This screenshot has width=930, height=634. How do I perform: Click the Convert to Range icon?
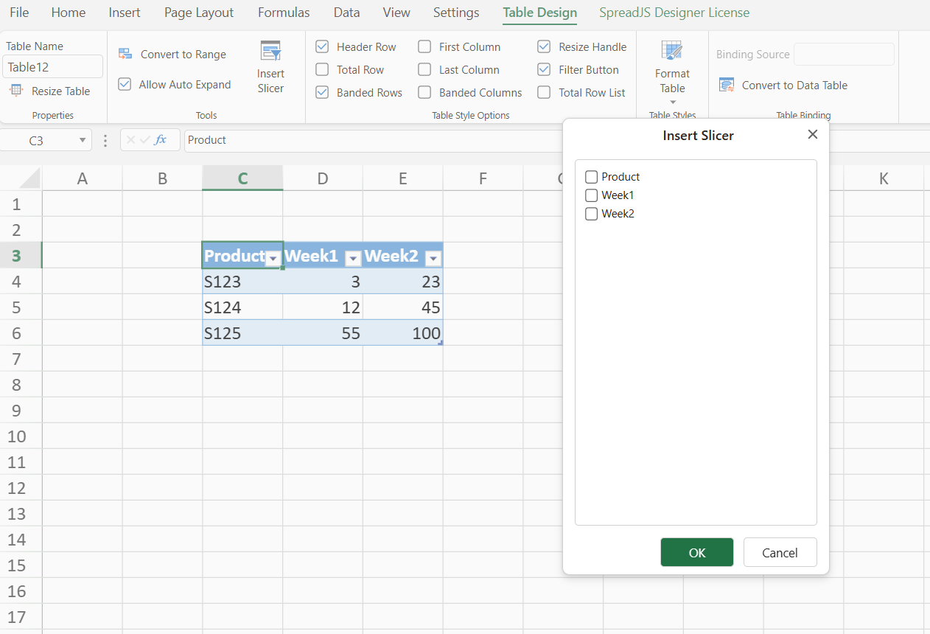(125, 54)
